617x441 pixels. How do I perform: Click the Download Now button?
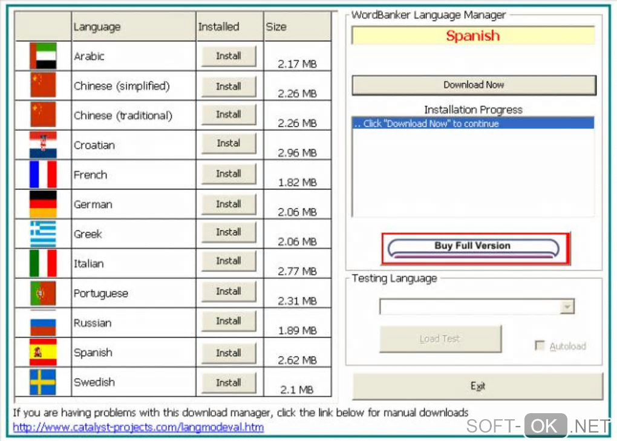coord(474,85)
